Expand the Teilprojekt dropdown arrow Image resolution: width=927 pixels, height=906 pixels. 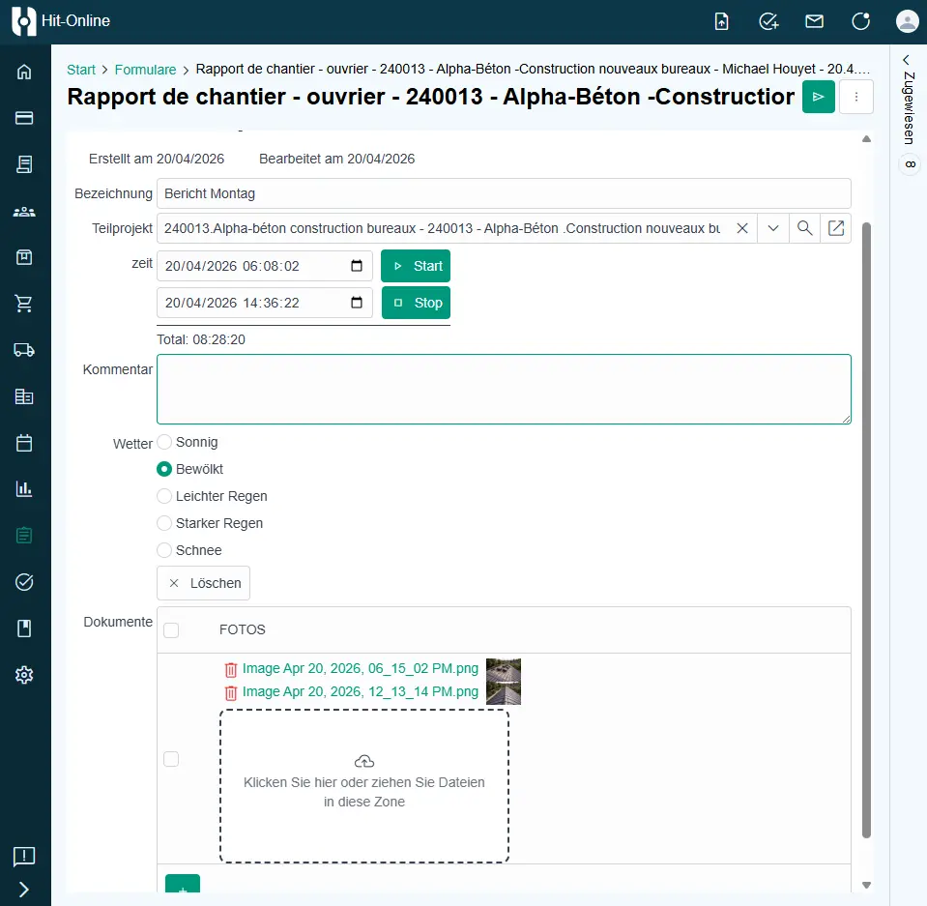[771, 228]
